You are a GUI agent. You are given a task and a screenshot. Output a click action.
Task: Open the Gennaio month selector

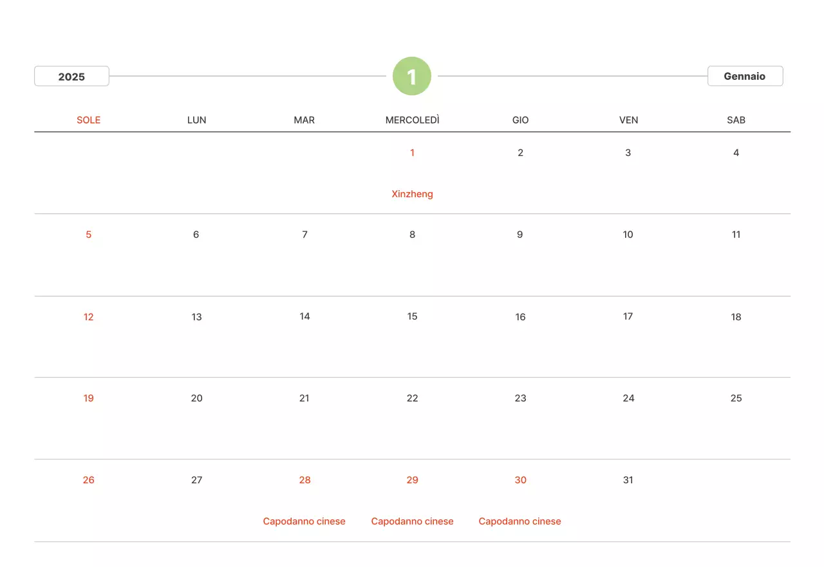745,76
